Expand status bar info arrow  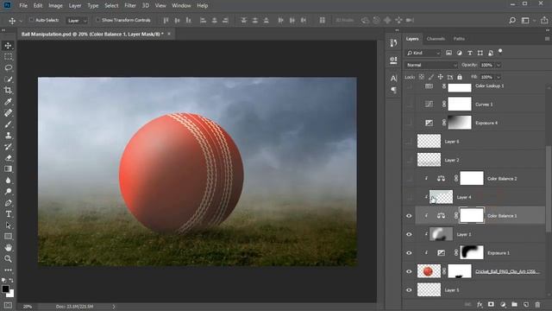[x=114, y=307]
